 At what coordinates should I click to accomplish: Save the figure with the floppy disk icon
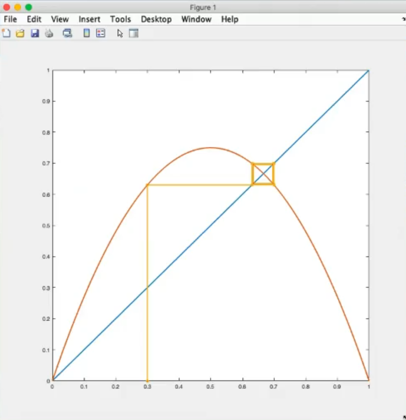point(35,33)
